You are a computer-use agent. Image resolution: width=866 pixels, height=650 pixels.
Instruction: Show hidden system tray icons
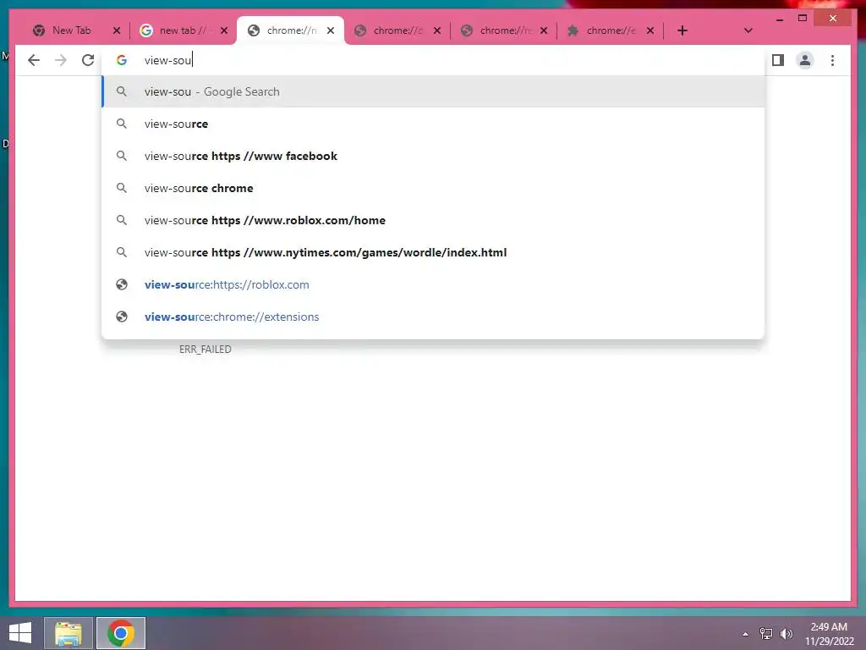click(x=746, y=634)
